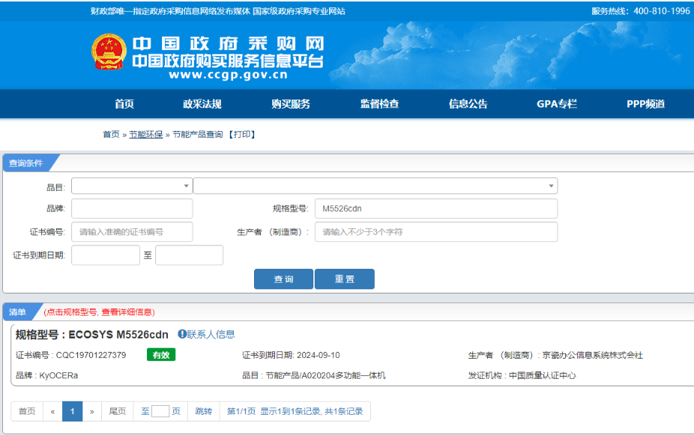Image resolution: width=694 pixels, height=435 pixels.
Task: Go to next page with » button
Action: 92,411
